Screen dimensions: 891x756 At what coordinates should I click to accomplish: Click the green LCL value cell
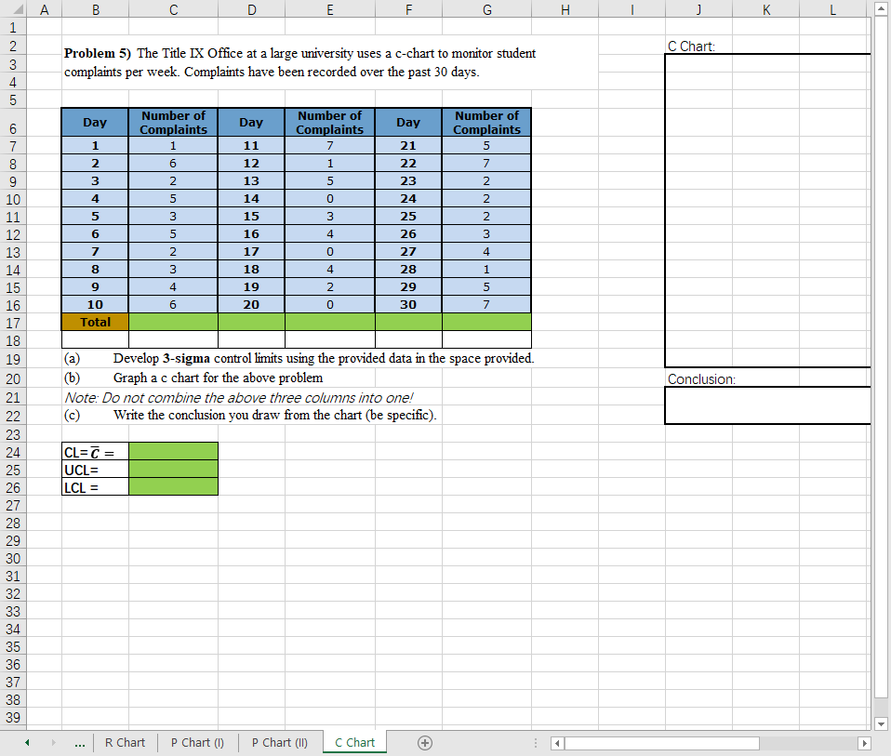click(173, 486)
